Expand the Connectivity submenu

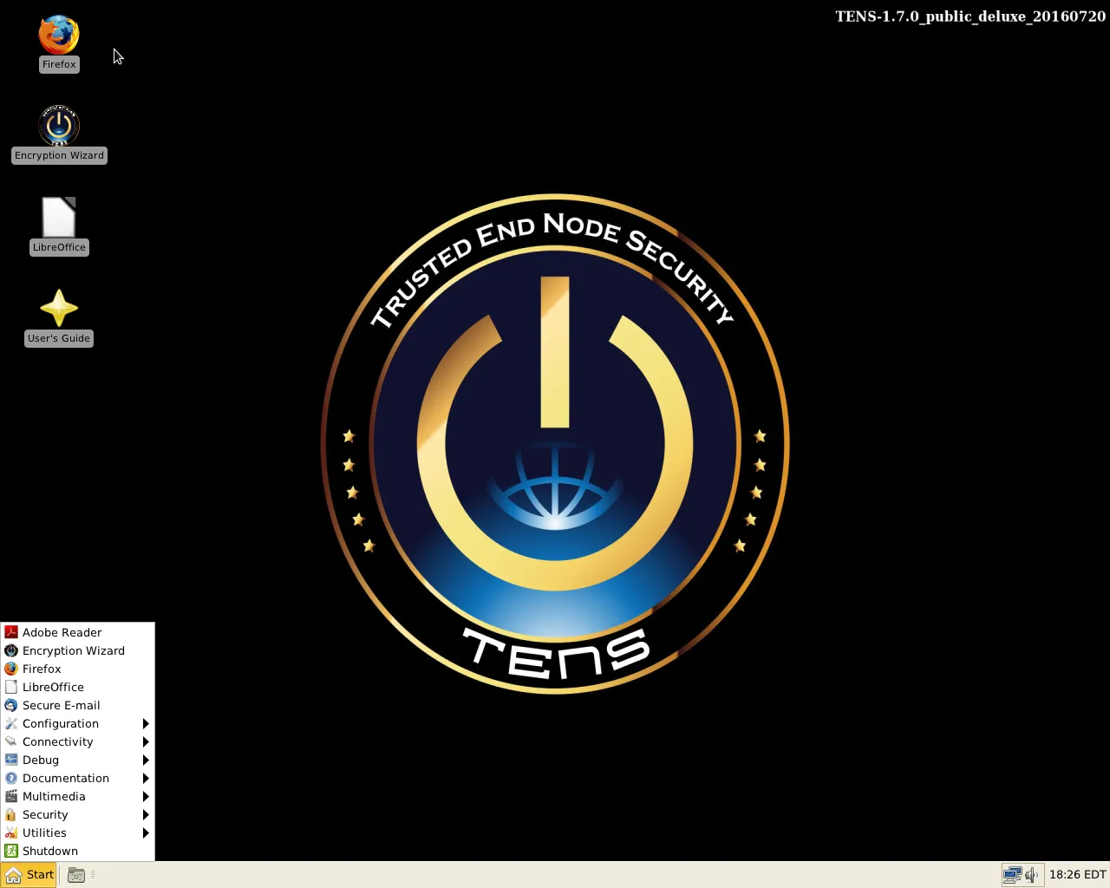pyautogui.click(x=58, y=741)
